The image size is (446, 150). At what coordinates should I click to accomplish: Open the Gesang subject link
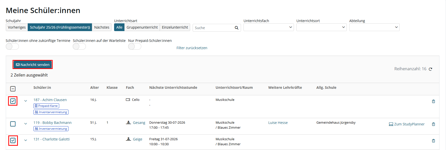coord(139,123)
